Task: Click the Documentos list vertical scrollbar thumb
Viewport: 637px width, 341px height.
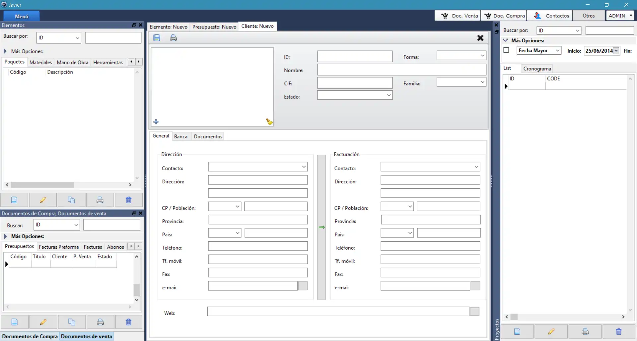Action: tap(136, 290)
